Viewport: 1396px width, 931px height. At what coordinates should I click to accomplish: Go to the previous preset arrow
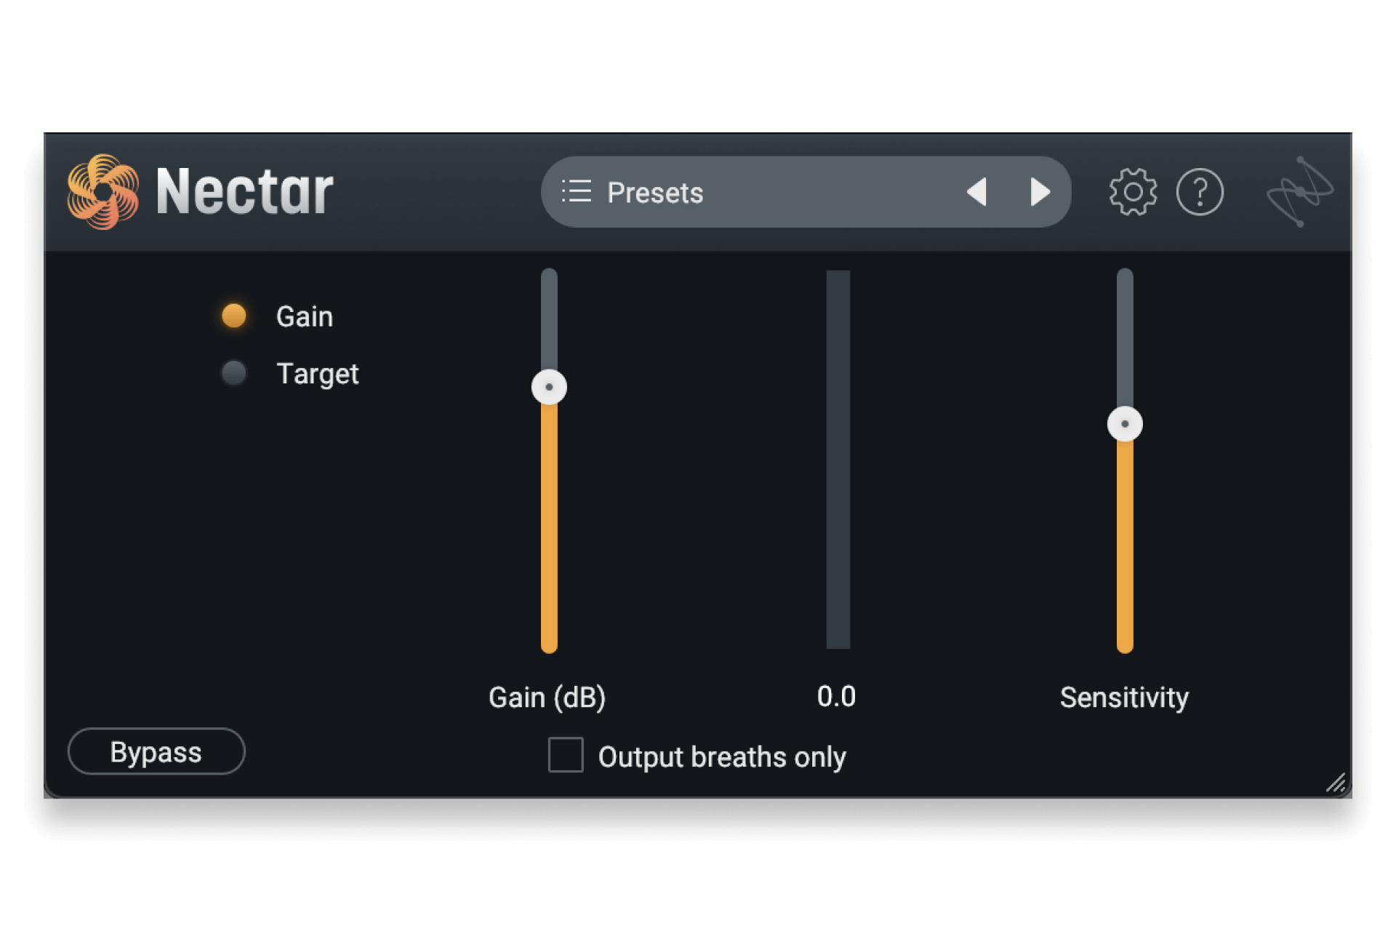coord(977,192)
